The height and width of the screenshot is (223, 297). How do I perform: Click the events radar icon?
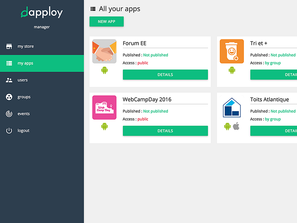pyautogui.click(x=9, y=114)
